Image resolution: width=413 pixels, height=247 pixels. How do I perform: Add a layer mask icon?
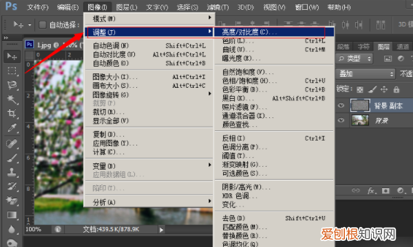[x=386, y=191]
